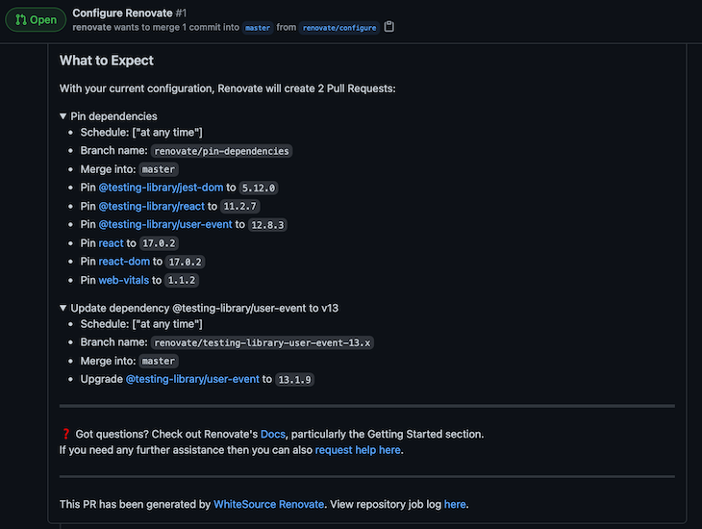Image resolution: width=702 pixels, height=529 pixels.
Task: Click the Open pull request status badge
Action: tap(36, 19)
